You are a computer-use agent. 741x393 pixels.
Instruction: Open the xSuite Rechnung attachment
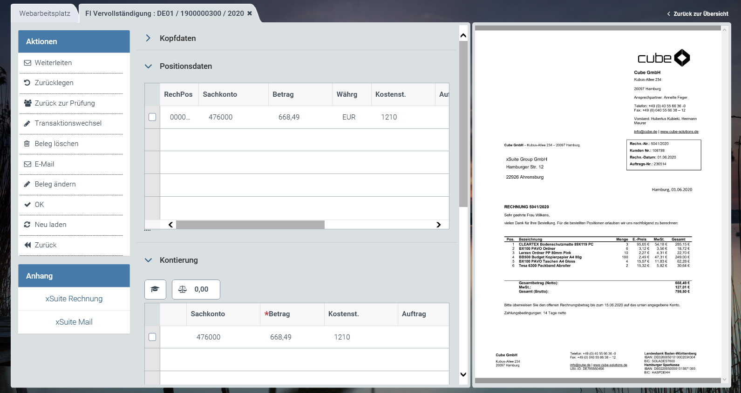[74, 299]
